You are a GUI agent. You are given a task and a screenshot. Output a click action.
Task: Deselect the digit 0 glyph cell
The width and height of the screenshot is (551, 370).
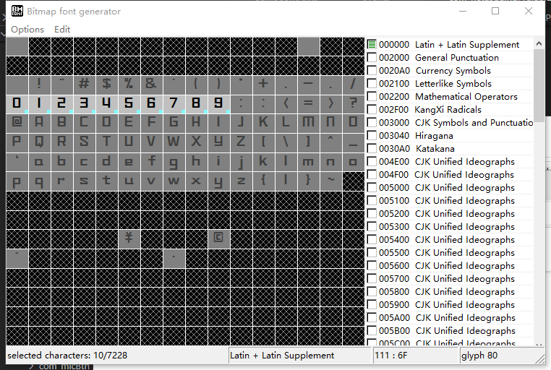(17, 103)
